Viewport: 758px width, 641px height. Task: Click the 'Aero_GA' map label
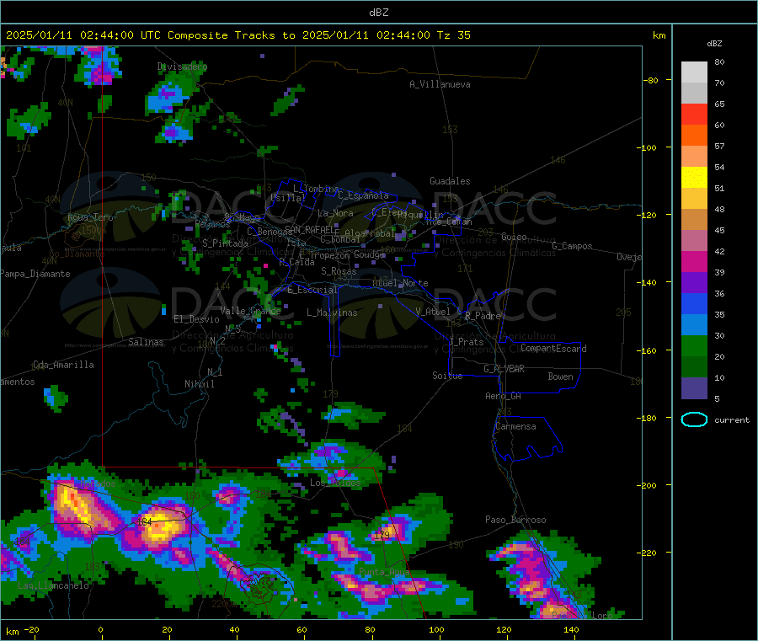pyautogui.click(x=503, y=396)
